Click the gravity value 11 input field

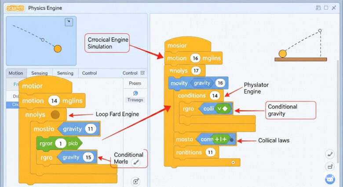pos(91,129)
